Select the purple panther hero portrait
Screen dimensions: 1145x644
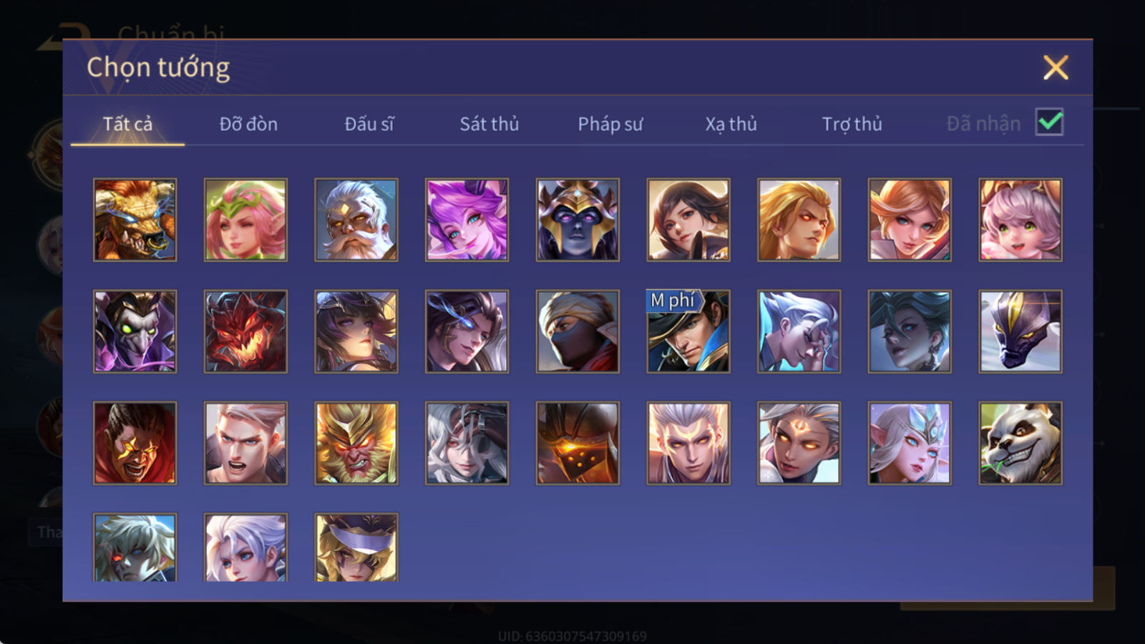point(1020,331)
